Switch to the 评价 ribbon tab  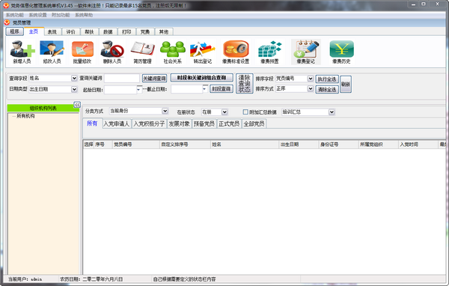pos(71,31)
